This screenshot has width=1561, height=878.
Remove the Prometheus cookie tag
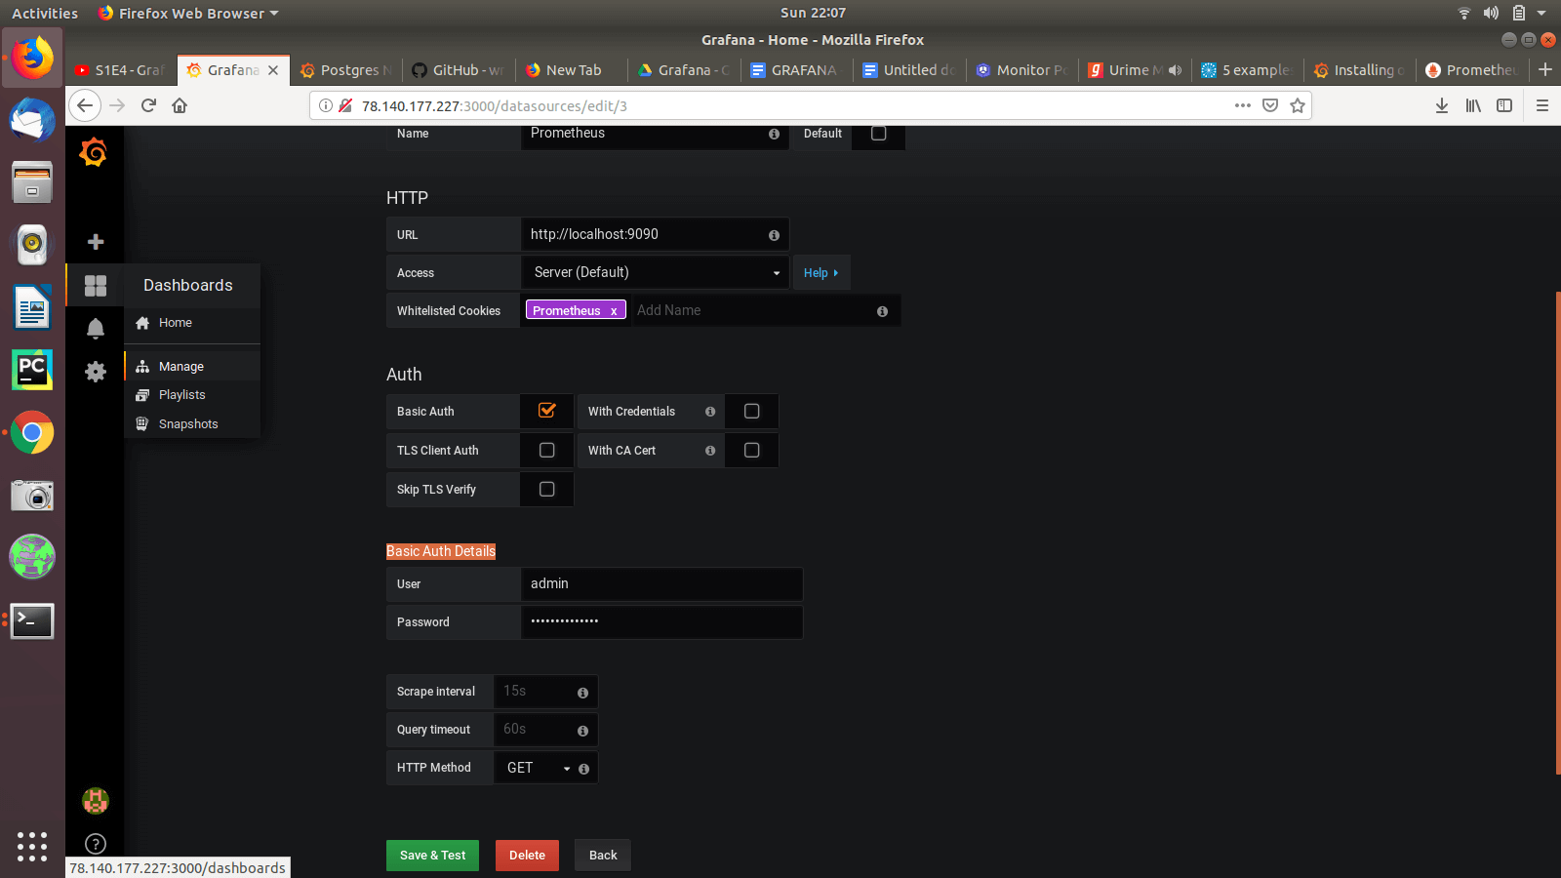pos(614,311)
